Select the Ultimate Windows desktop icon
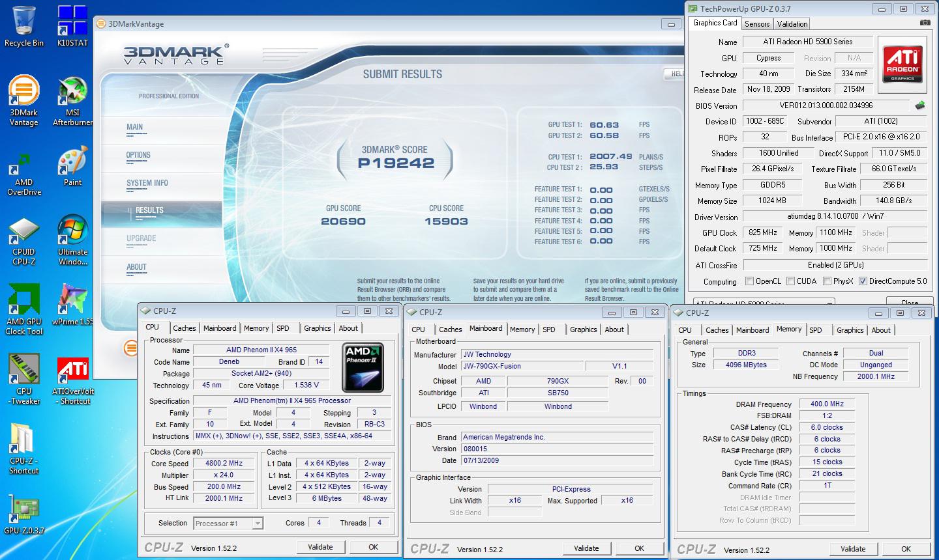Image resolution: width=939 pixels, height=560 pixels. [x=72, y=241]
